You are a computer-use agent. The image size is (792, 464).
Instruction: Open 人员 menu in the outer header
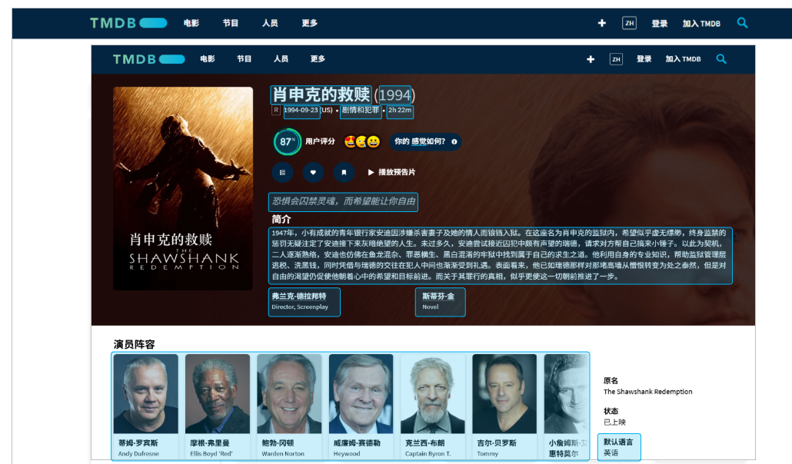(270, 23)
